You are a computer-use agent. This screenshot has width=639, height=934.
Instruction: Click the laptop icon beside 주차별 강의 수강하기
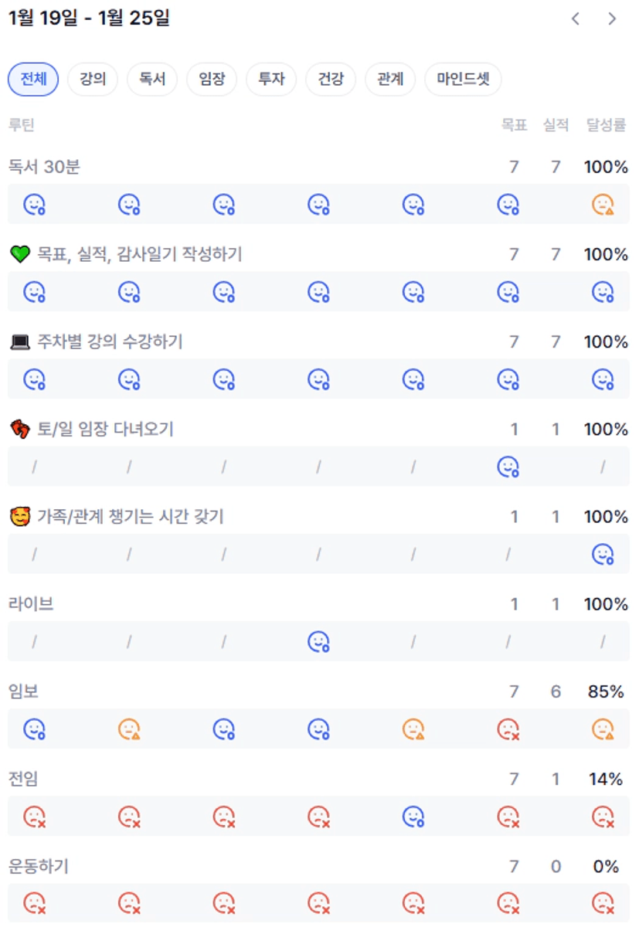pos(19,341)
